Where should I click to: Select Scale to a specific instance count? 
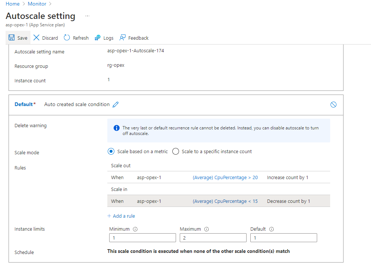point(176,151)
